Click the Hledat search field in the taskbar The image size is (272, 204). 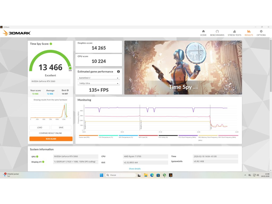121,175
